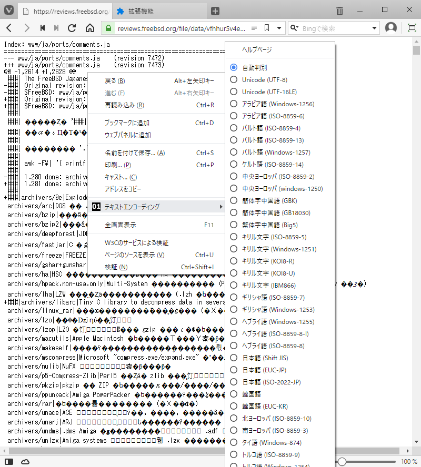Click 検証 (N) entry
Viewport: 421px width, 467px height.
[156, 267]
